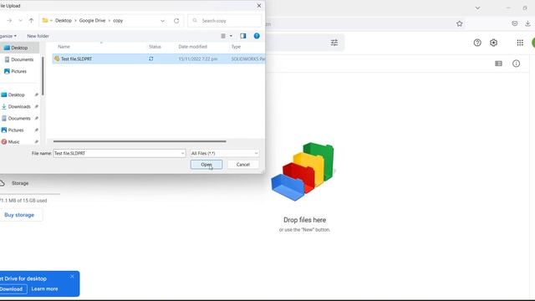Click the horizontal scrollbar in file list

(x=140, y=141)
